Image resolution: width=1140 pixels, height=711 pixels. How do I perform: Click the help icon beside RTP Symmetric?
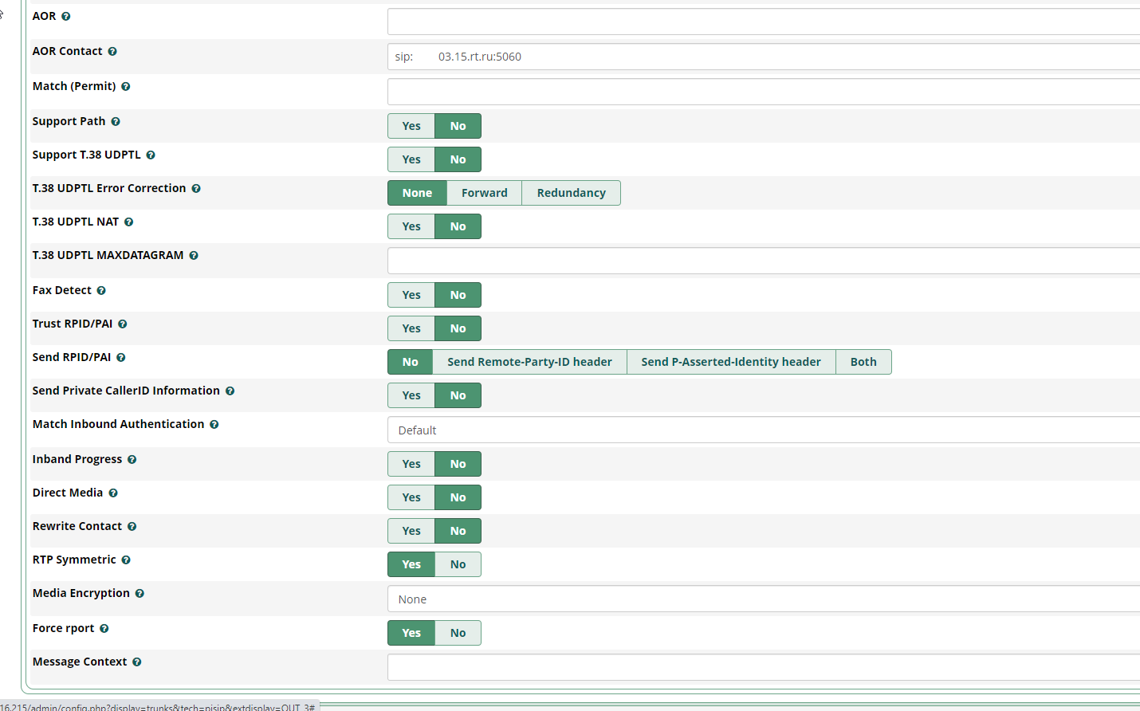(x=126, y=560)
